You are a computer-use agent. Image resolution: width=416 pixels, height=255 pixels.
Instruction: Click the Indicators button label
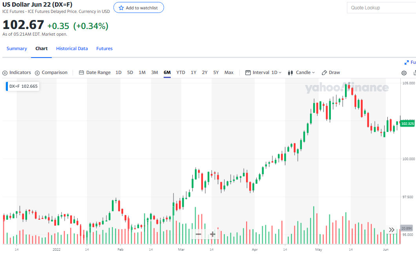point(20,72)
